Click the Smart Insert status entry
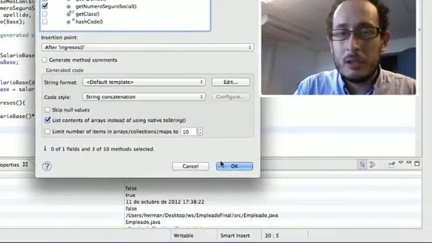This screenshot has width=432, height=243. click(235, 236)
